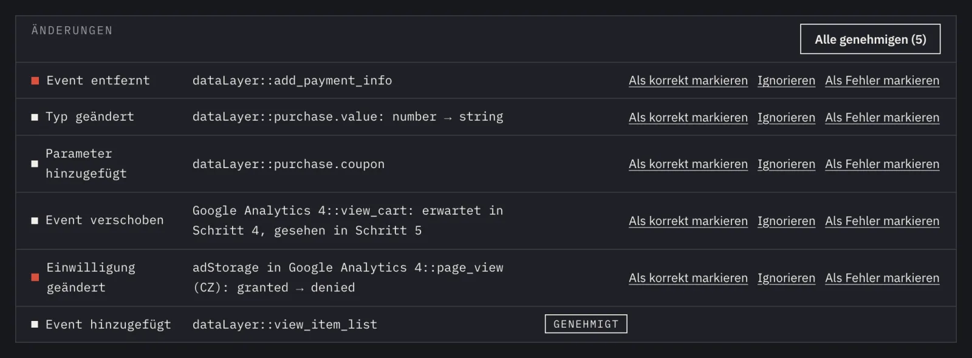Mark add_payment_info removal as correct
Screen dimensions: 972x358
point(688,81)
